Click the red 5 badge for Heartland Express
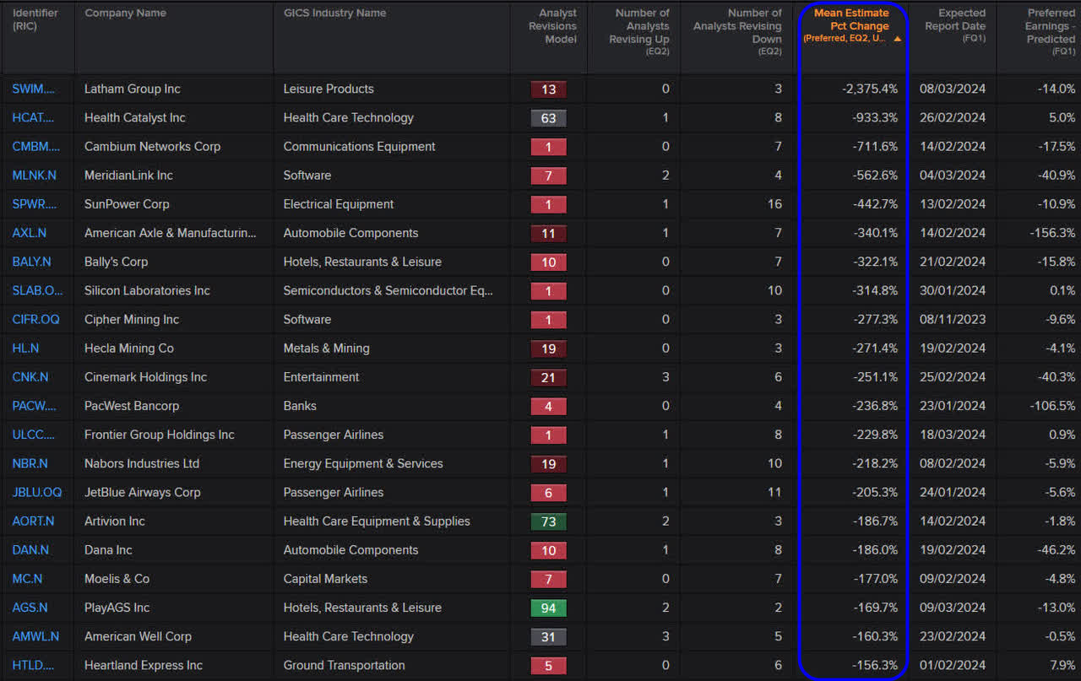The height and width of the screenshot is (681, 1081). click(x=548, y=665)
